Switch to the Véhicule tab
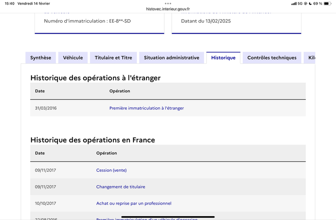This screenshot has width=336, height=220. pos(73,58)
